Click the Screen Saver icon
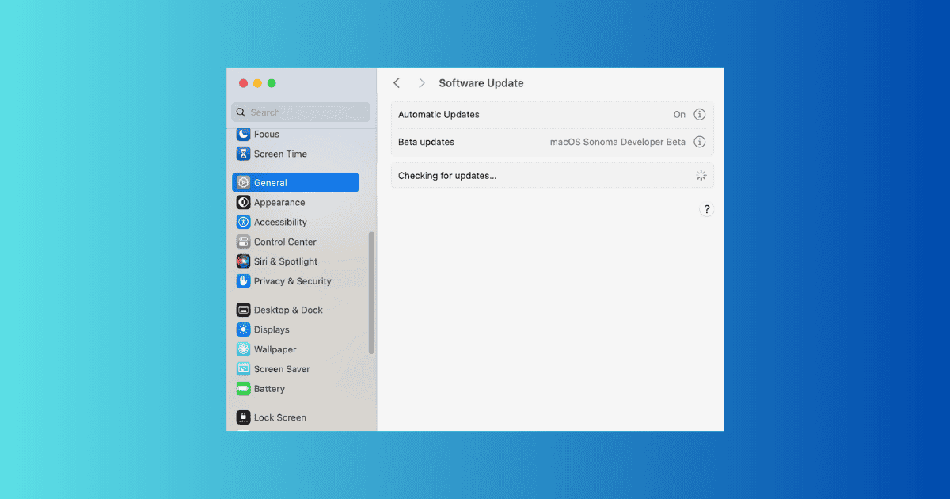Screen dimensions: 950x499 pos(243,369)
